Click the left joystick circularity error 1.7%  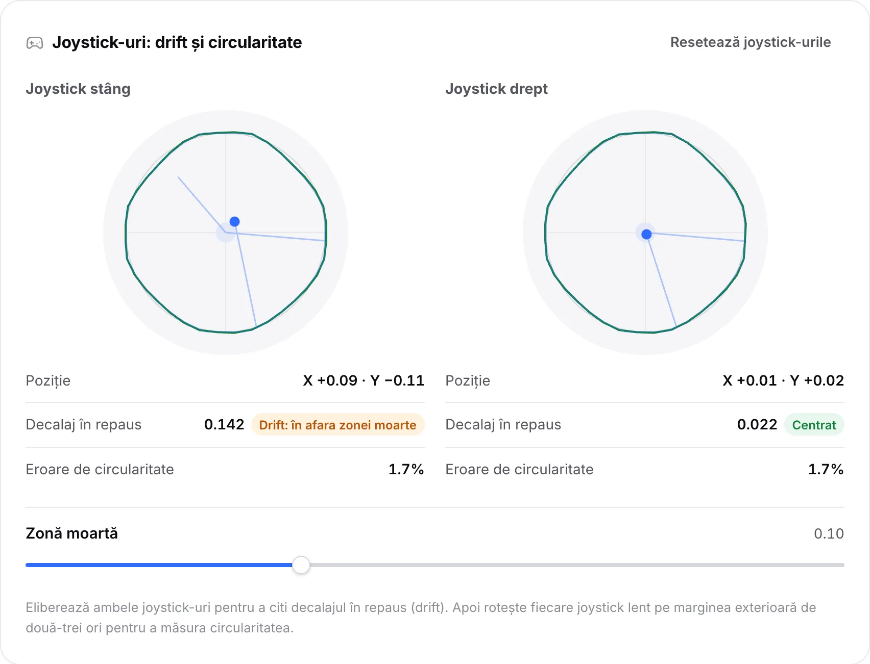pyautogui.click(x=406, y=469)
